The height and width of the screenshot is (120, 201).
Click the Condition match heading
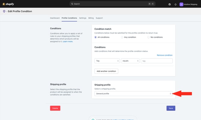pos(103,29)
